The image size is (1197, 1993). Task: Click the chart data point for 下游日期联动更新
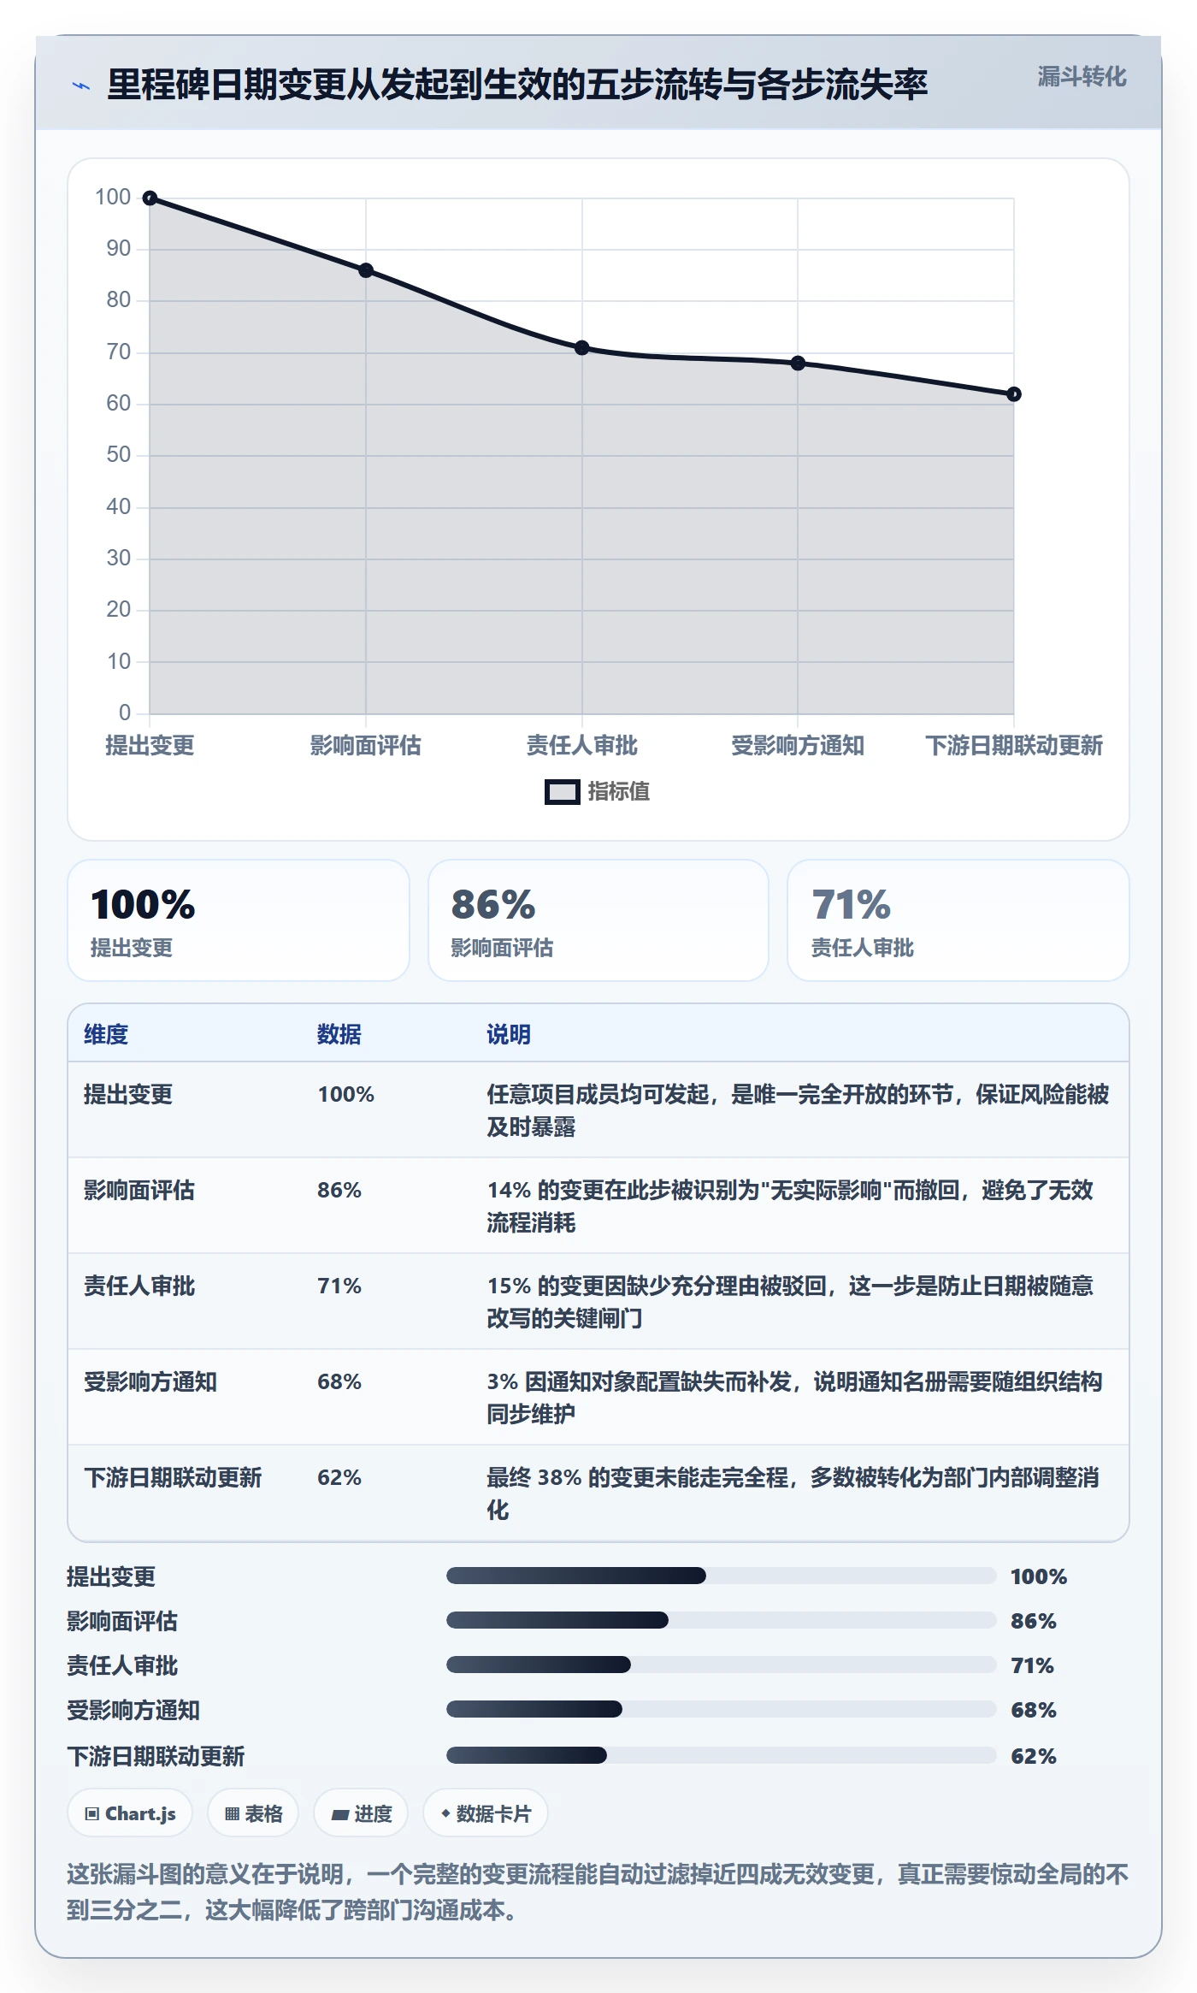point(1014,394)
